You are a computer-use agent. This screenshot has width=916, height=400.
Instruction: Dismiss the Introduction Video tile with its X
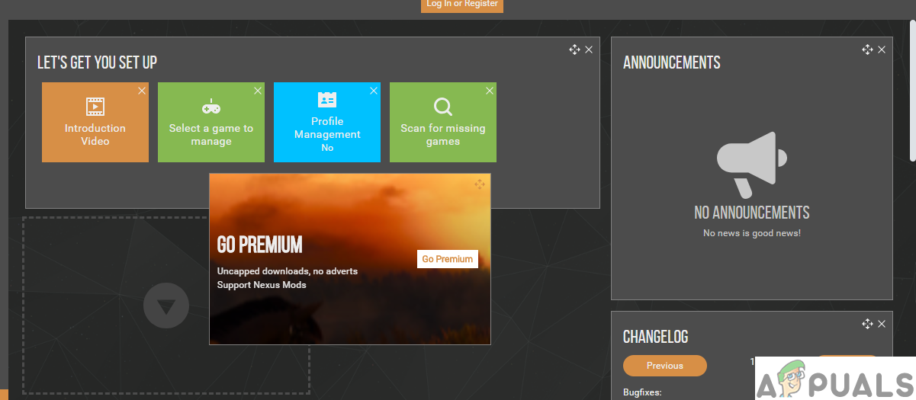tap(142, 91)
